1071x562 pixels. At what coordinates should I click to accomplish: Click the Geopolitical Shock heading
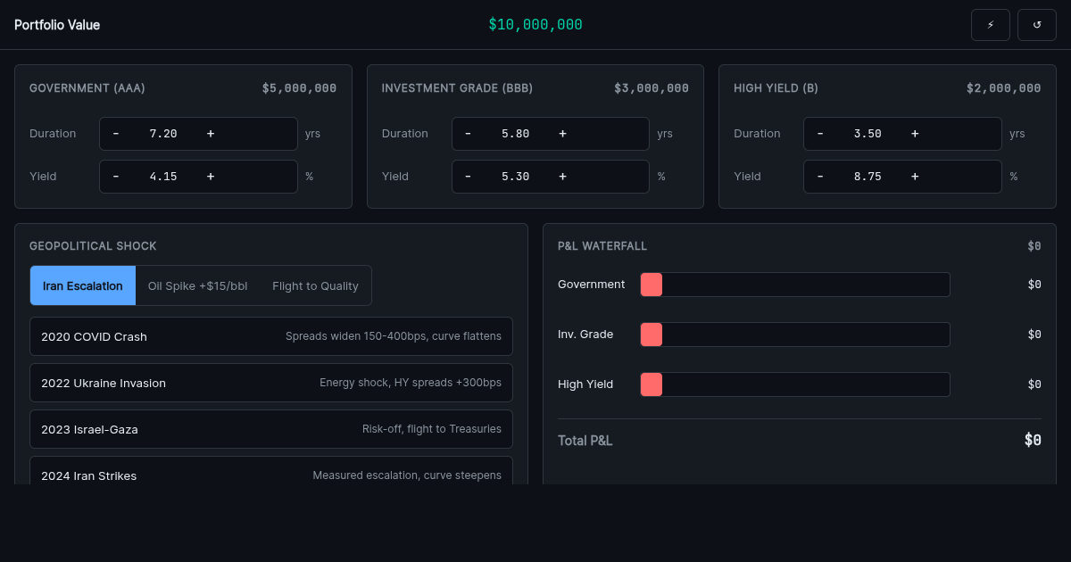[93, 246]
